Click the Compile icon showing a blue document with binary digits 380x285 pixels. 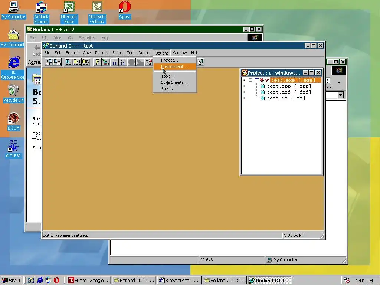[69, 62]
